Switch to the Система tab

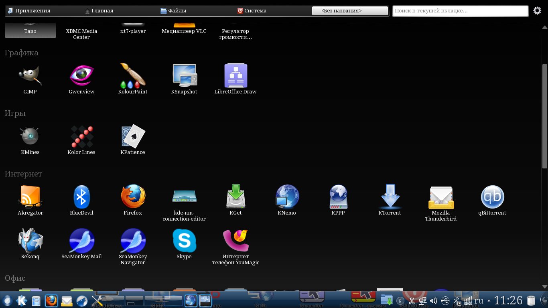[252, 11]
